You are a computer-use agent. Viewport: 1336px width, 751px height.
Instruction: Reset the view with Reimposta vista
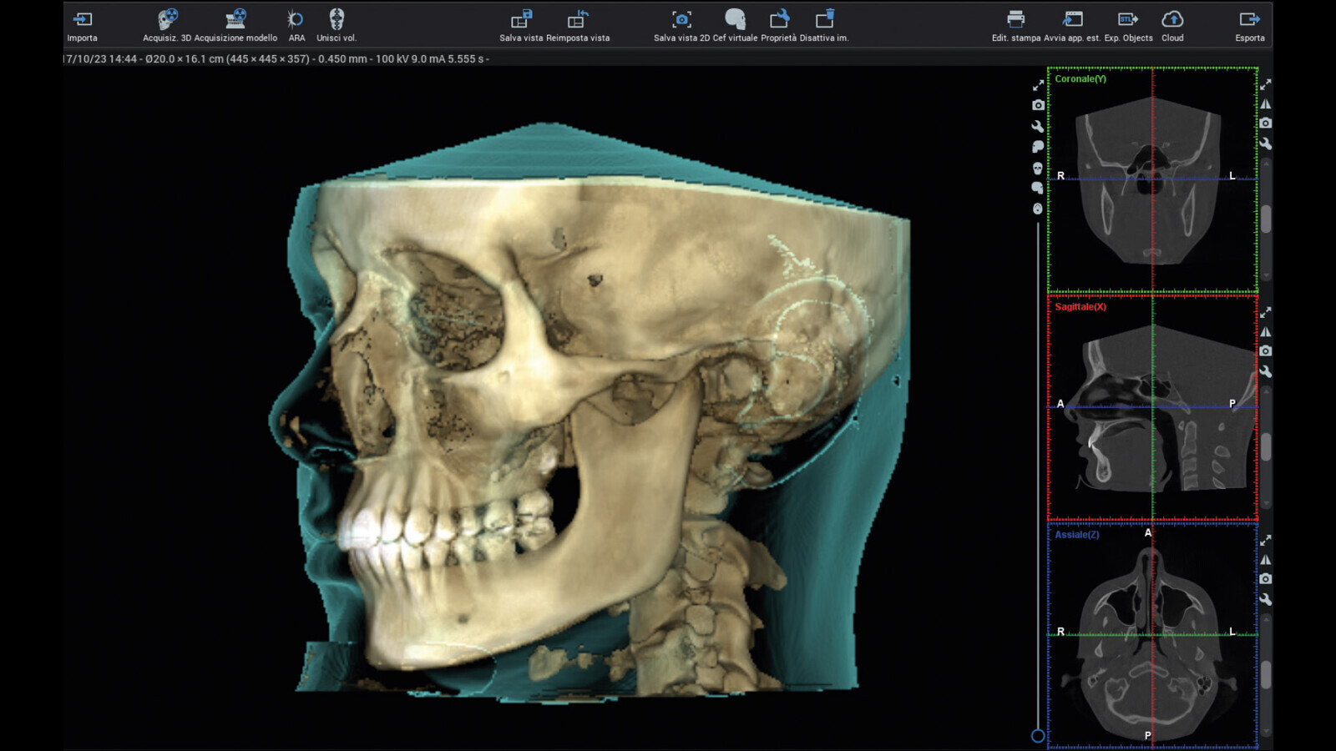pos(578,20)
